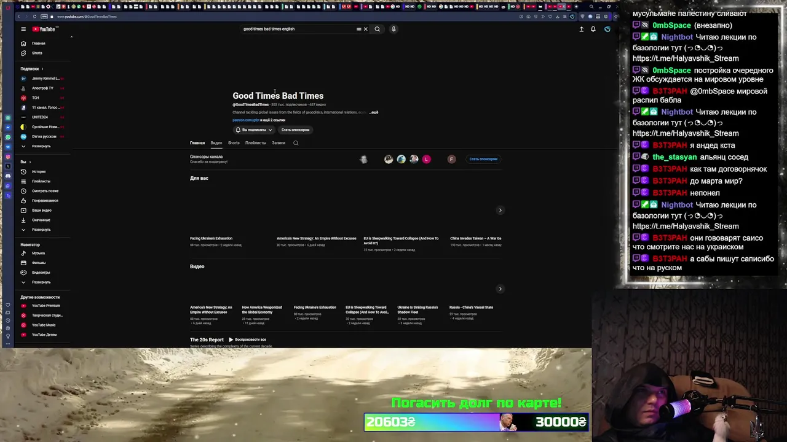
Task: Open YouTube Music link in sidebar
Action: point(43,325)
